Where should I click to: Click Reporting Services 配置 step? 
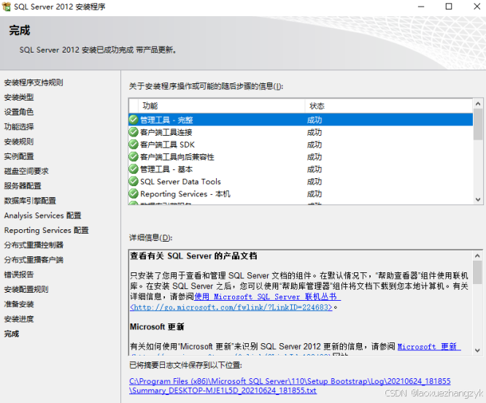46,230
